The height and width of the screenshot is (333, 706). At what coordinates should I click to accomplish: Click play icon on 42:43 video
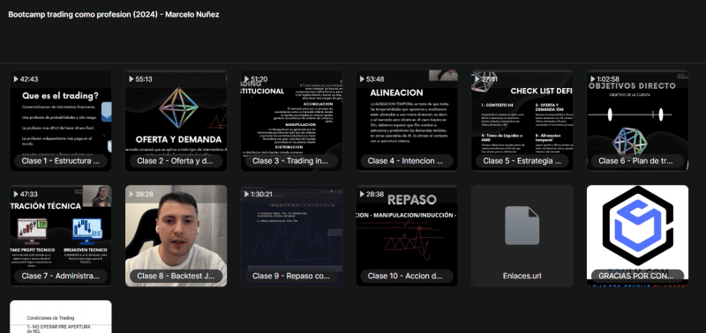(x=16, y=79)
